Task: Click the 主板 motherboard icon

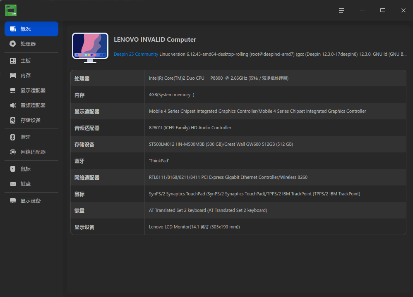Action: click(x=13, y=61)
